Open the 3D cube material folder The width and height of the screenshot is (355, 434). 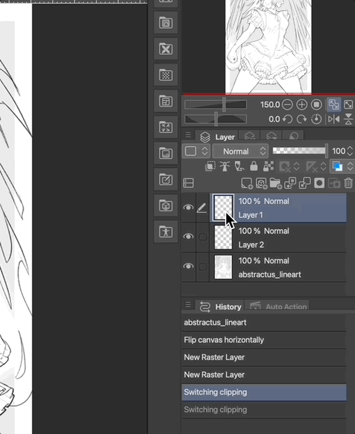165,206
